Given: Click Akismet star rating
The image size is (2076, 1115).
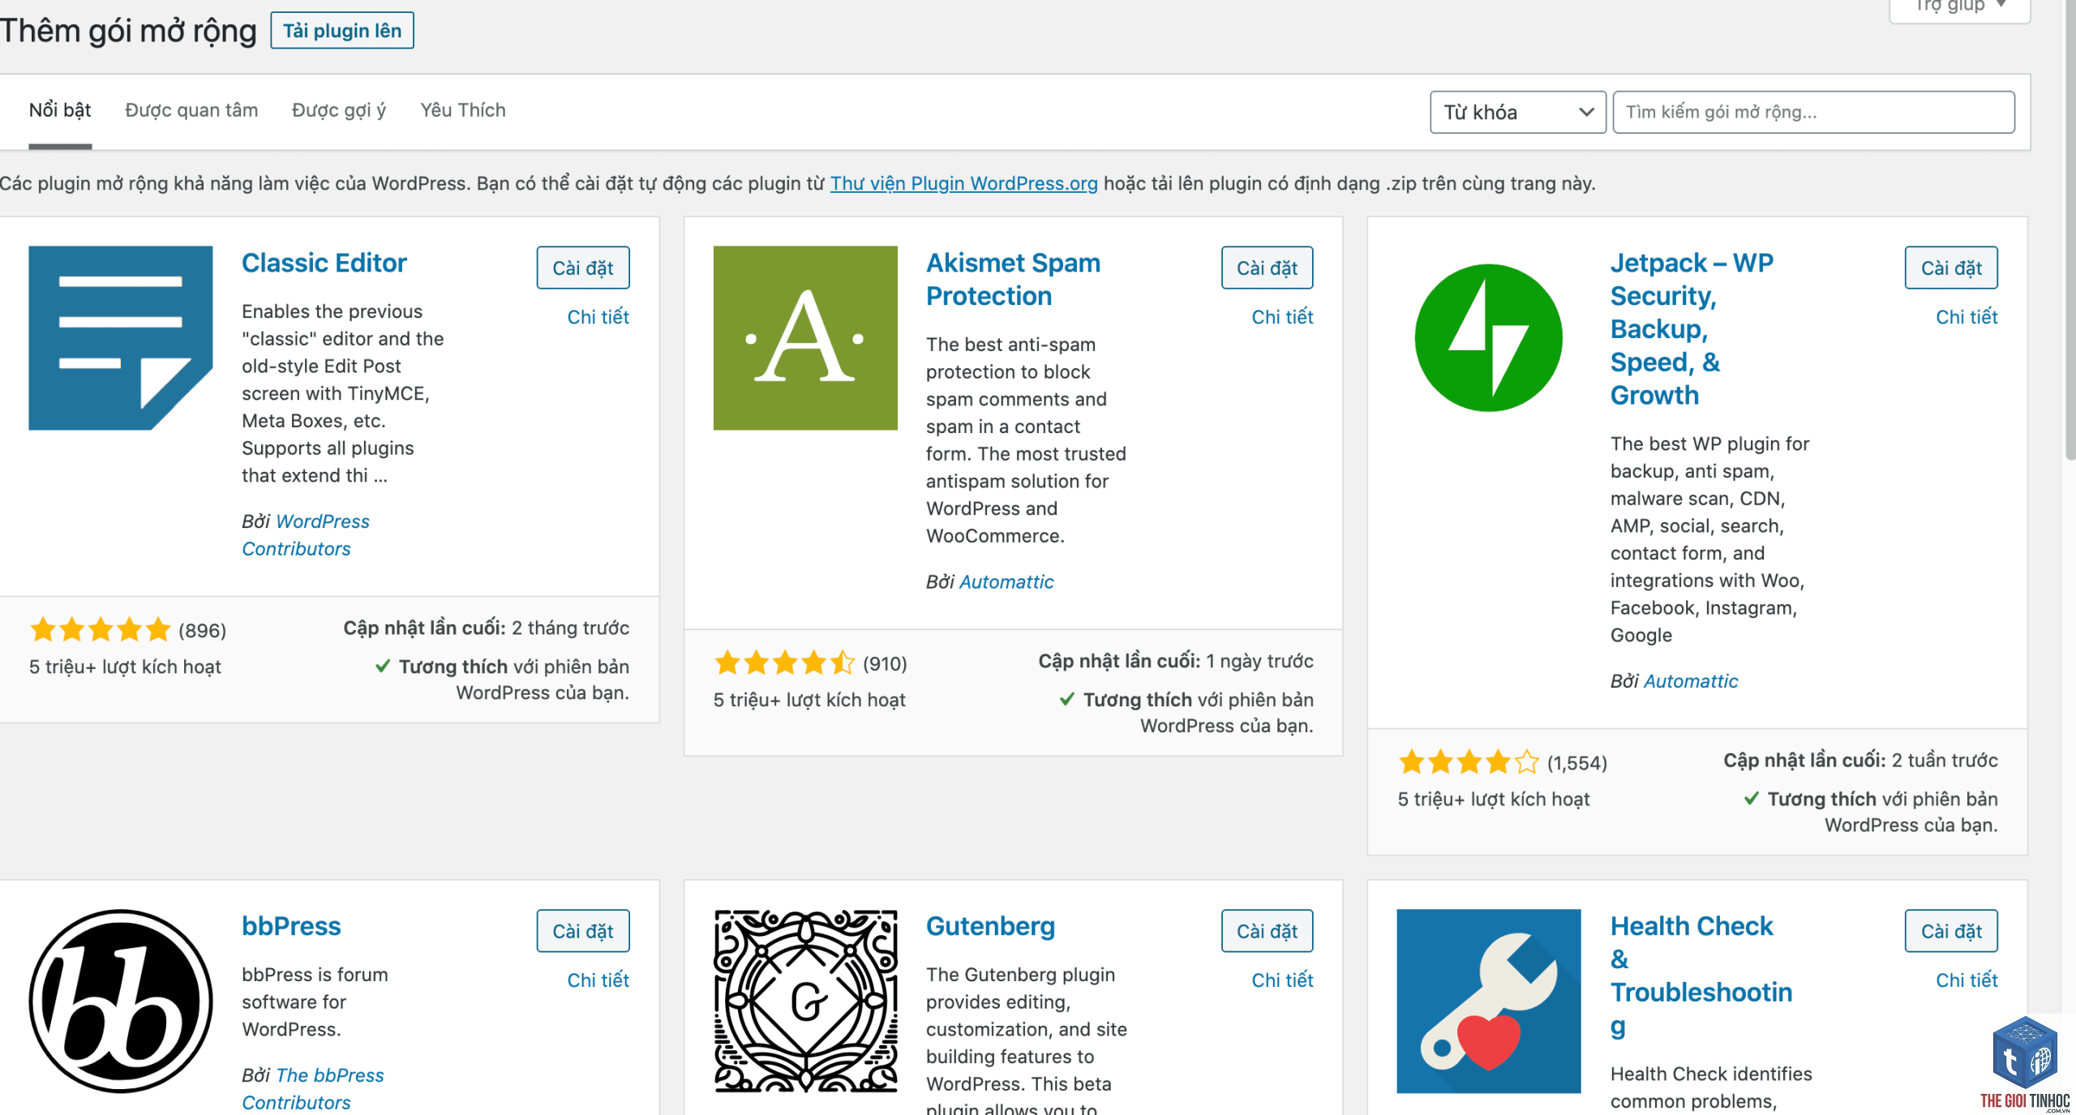Looking at the screenshot, I should click(785, 663).
